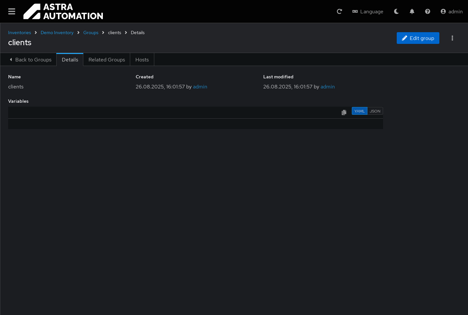Open the help question mark icon

coord(427,11)
